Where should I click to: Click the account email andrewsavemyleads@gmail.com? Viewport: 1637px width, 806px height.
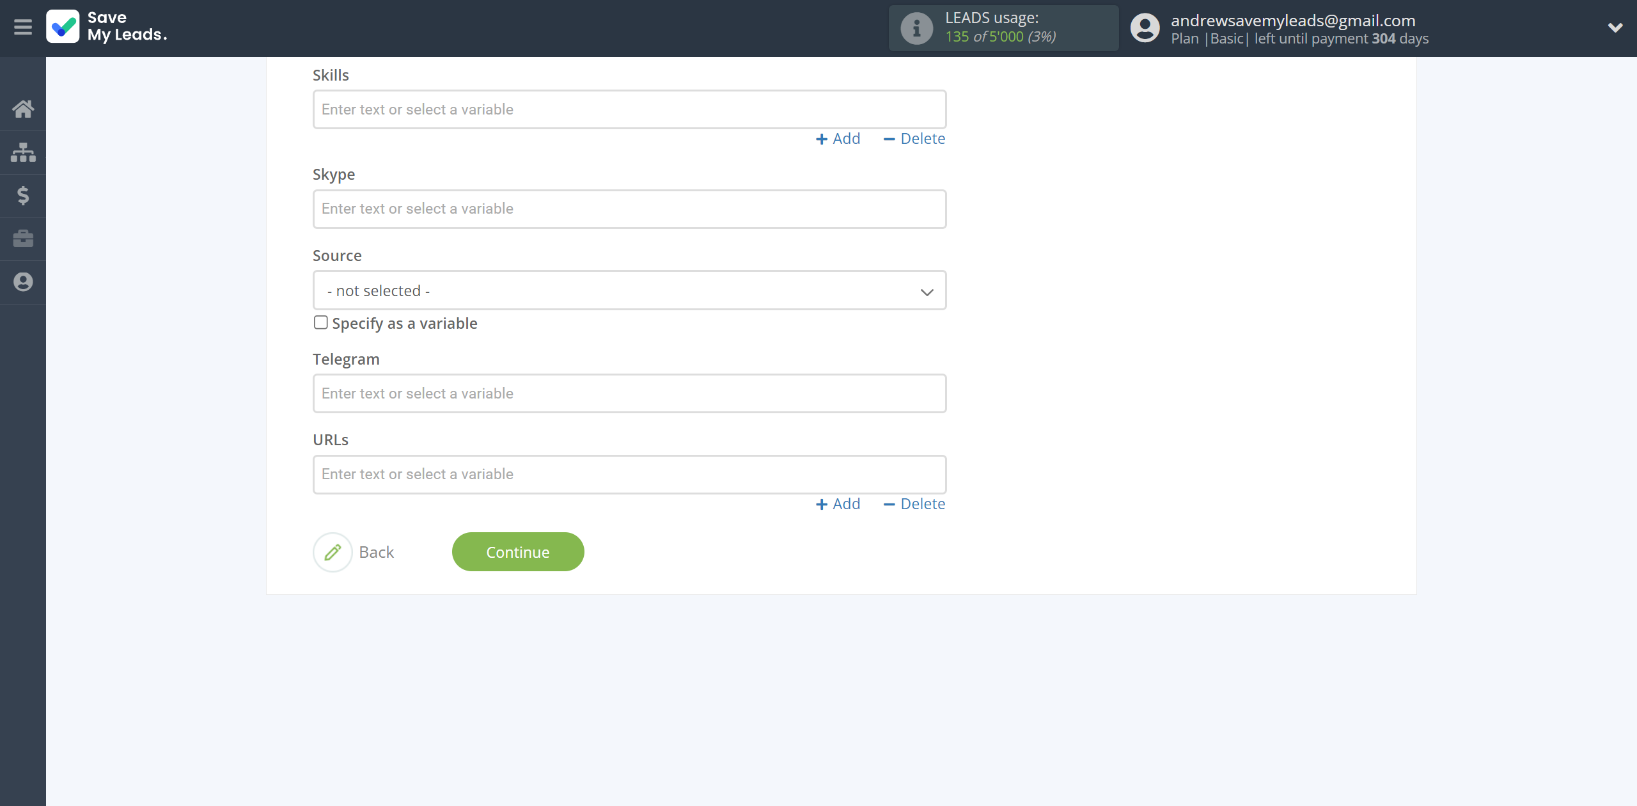[x=1293, y=20]
